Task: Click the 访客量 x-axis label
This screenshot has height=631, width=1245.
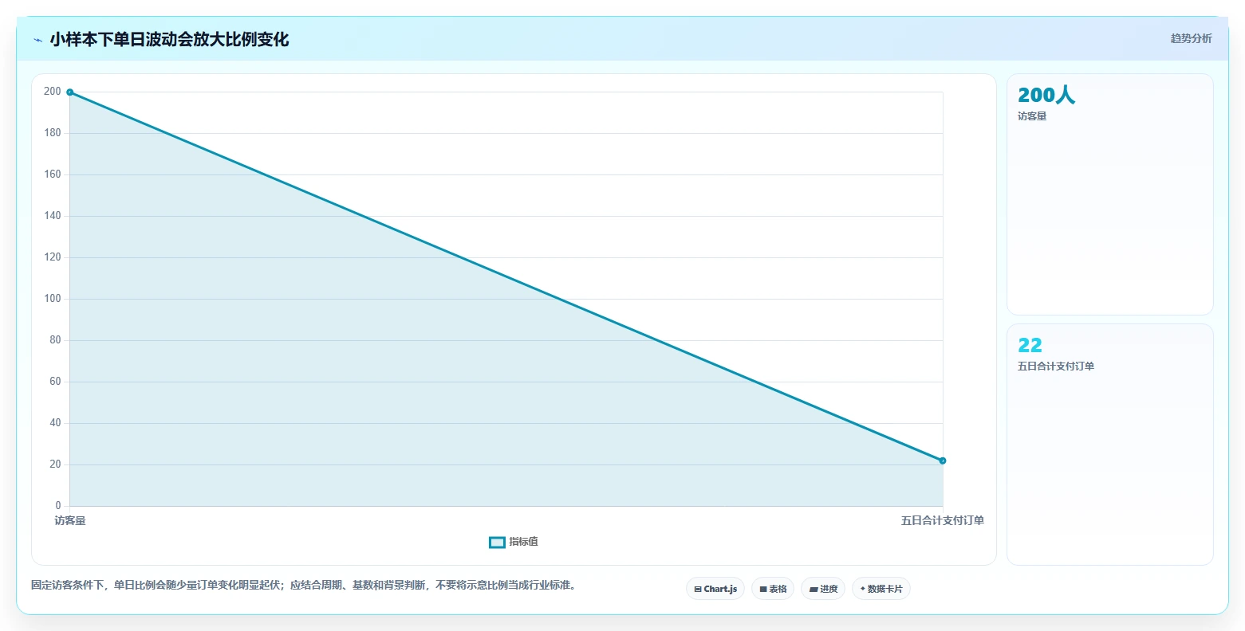Action: pos(70,520)
